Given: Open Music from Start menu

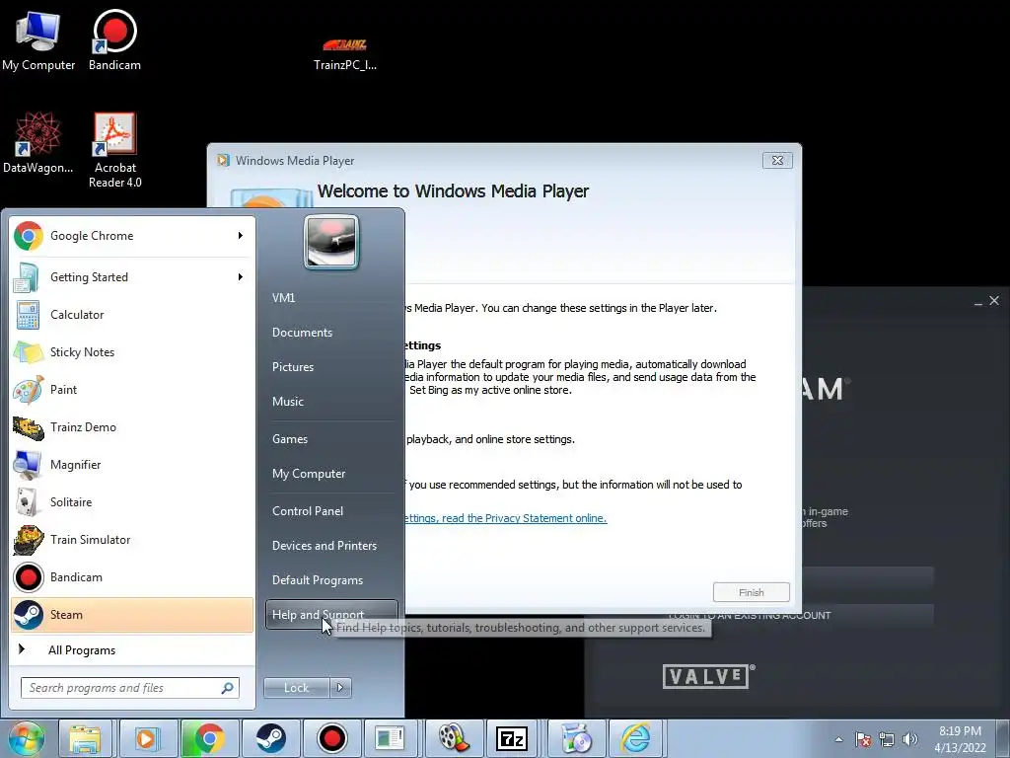Looking at the screenshot, I should pyautogui.click(x=331, y=402).
